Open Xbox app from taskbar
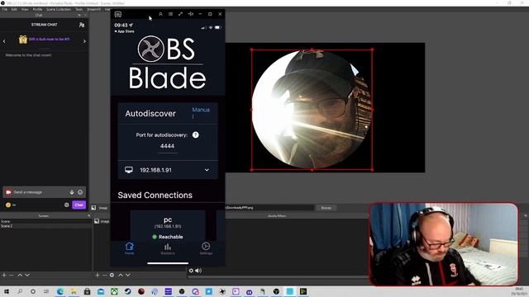Image resolution: width=529 pixels, height=297 pixels. tap(114, 291)
